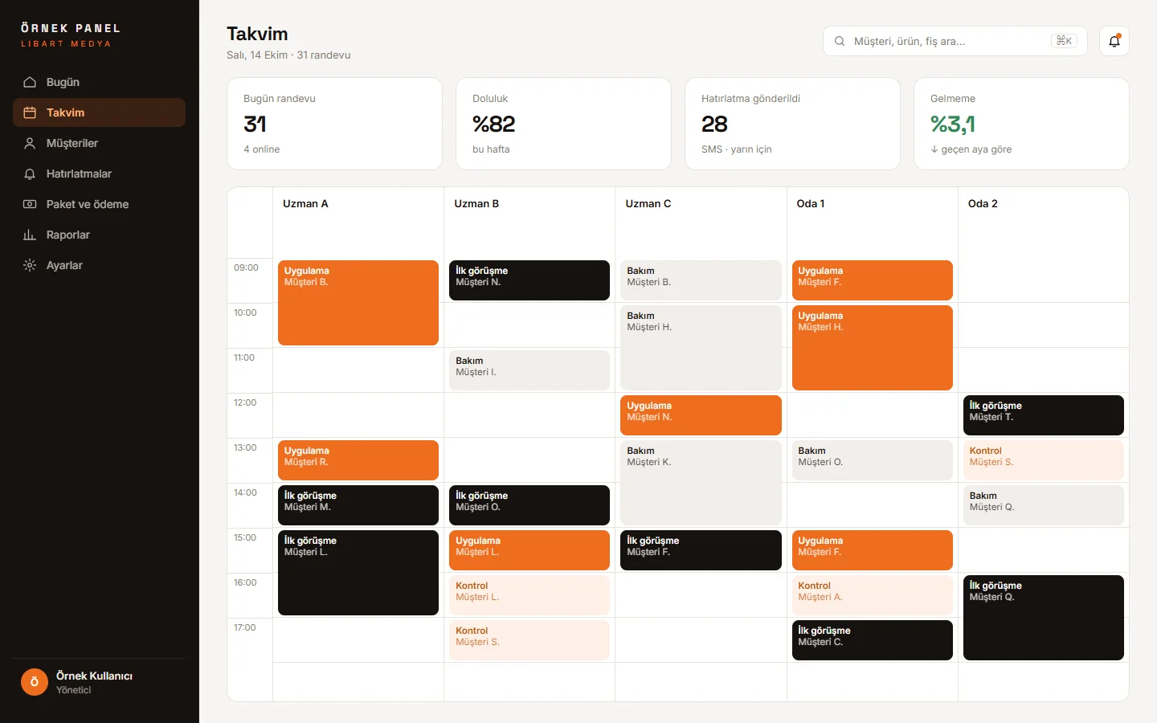Open notifications with the top-right bell button
Viewport: 1157px width, 723px height.
1114,41
